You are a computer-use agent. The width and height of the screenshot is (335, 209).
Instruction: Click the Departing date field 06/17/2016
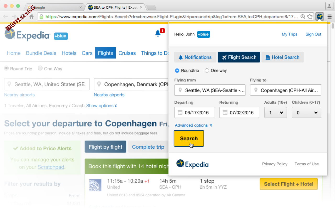click(x=194, y=113)
